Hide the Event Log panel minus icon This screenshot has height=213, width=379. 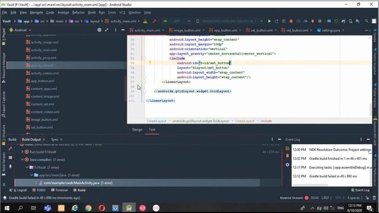click(x=368, y=140)
